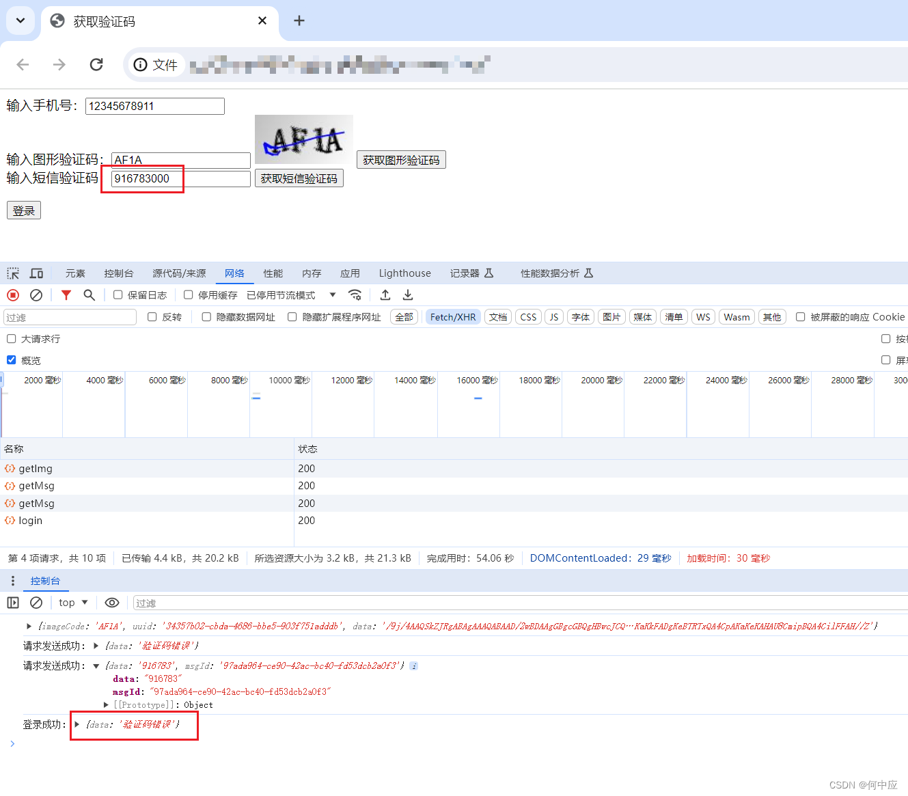Click the SMS code input field
The width and height of the screenshot is (908, 796).
pos(181,178)
